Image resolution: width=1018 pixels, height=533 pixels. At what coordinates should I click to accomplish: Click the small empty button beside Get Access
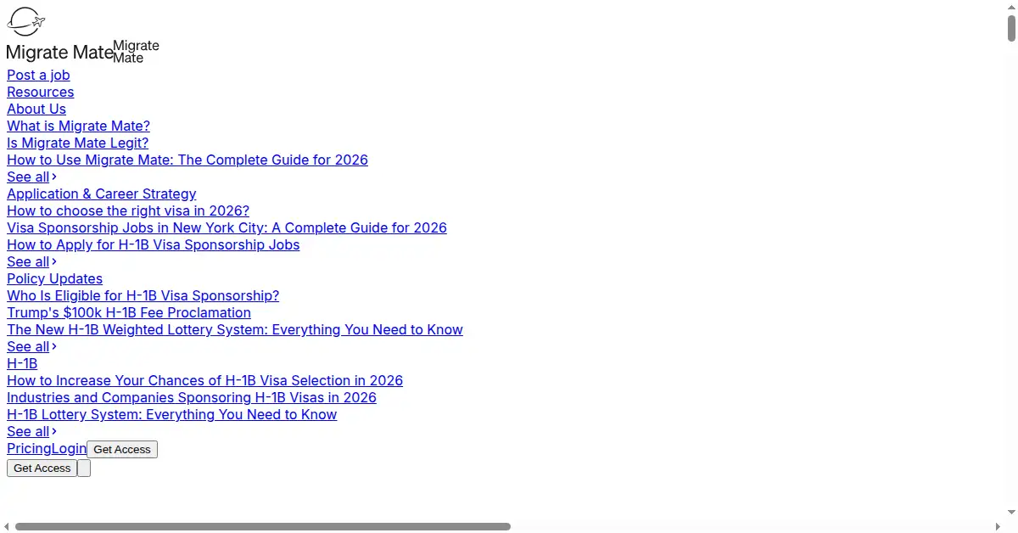(84, 468)
